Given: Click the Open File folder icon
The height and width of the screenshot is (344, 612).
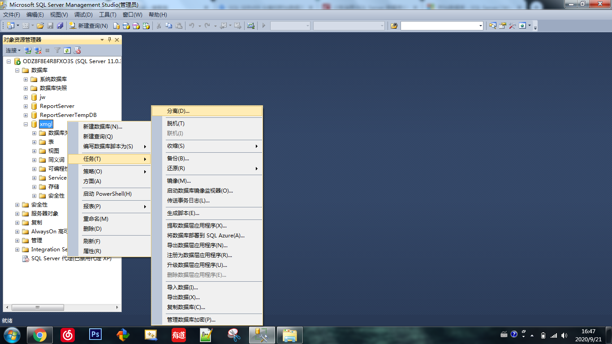Looking at the screenshot, I should [40, 26].
